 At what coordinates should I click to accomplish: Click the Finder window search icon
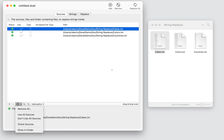[x=208, y=25]
